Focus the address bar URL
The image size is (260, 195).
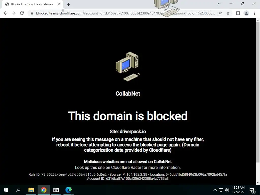[125, 13]
